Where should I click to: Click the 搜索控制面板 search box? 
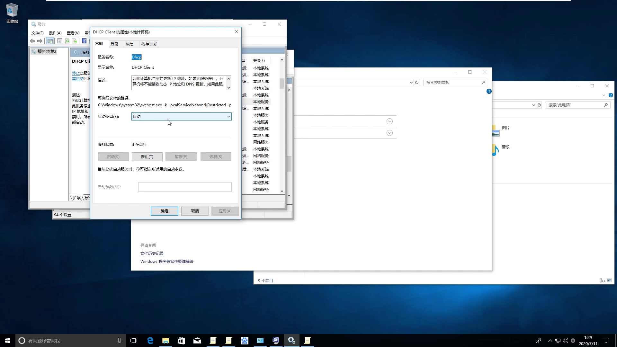coord(455,83)
